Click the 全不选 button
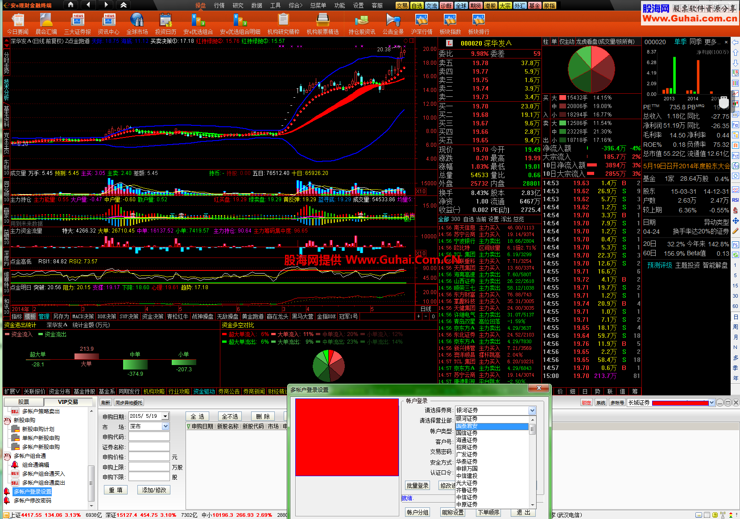 pos(230,416)
